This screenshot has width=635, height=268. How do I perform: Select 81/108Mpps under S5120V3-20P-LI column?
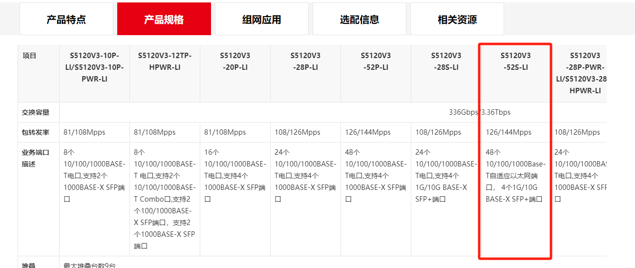[x=225, y=132]
